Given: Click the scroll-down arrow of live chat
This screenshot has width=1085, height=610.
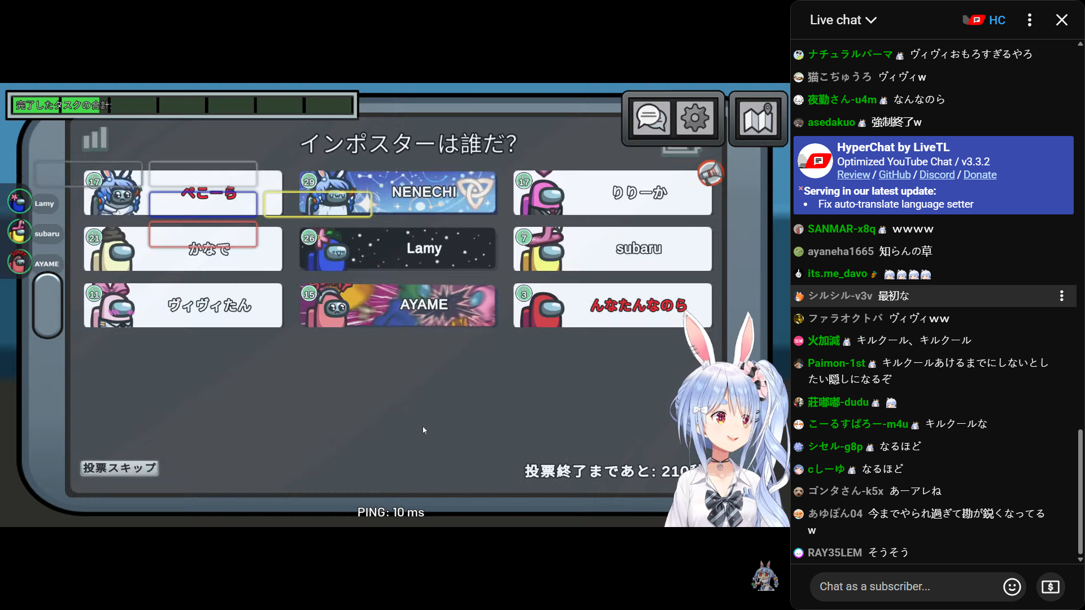Looking at the screenshot, I should coord(1080,559).
